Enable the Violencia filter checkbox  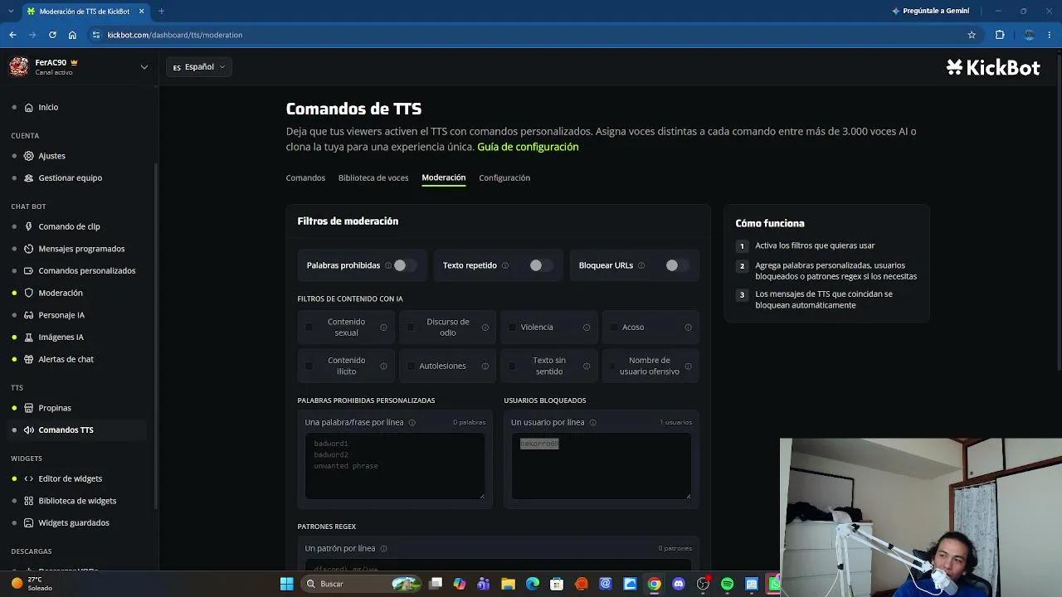(x=512, y=328)
